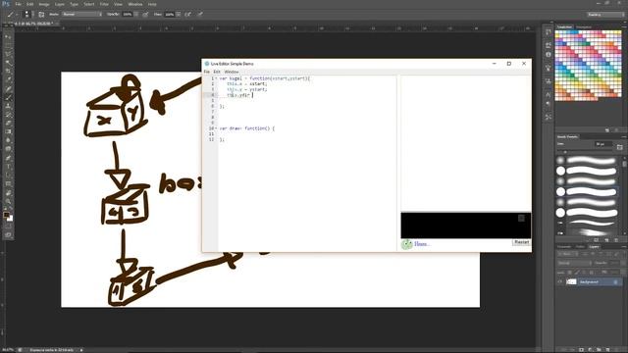Open the blending Mode dropdown in options bar

coord(82,14)
